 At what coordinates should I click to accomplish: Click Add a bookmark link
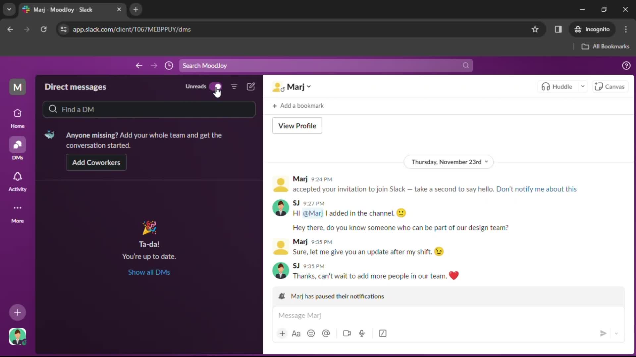[298, 105]
